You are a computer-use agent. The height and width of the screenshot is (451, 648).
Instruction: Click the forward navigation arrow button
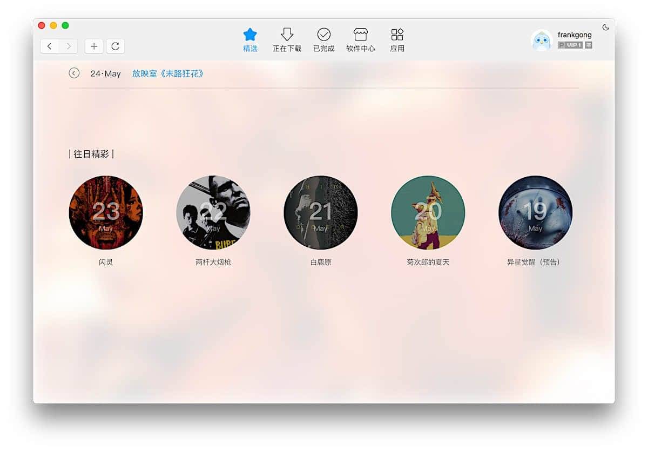pyautogui.click(x=68, y=46)
